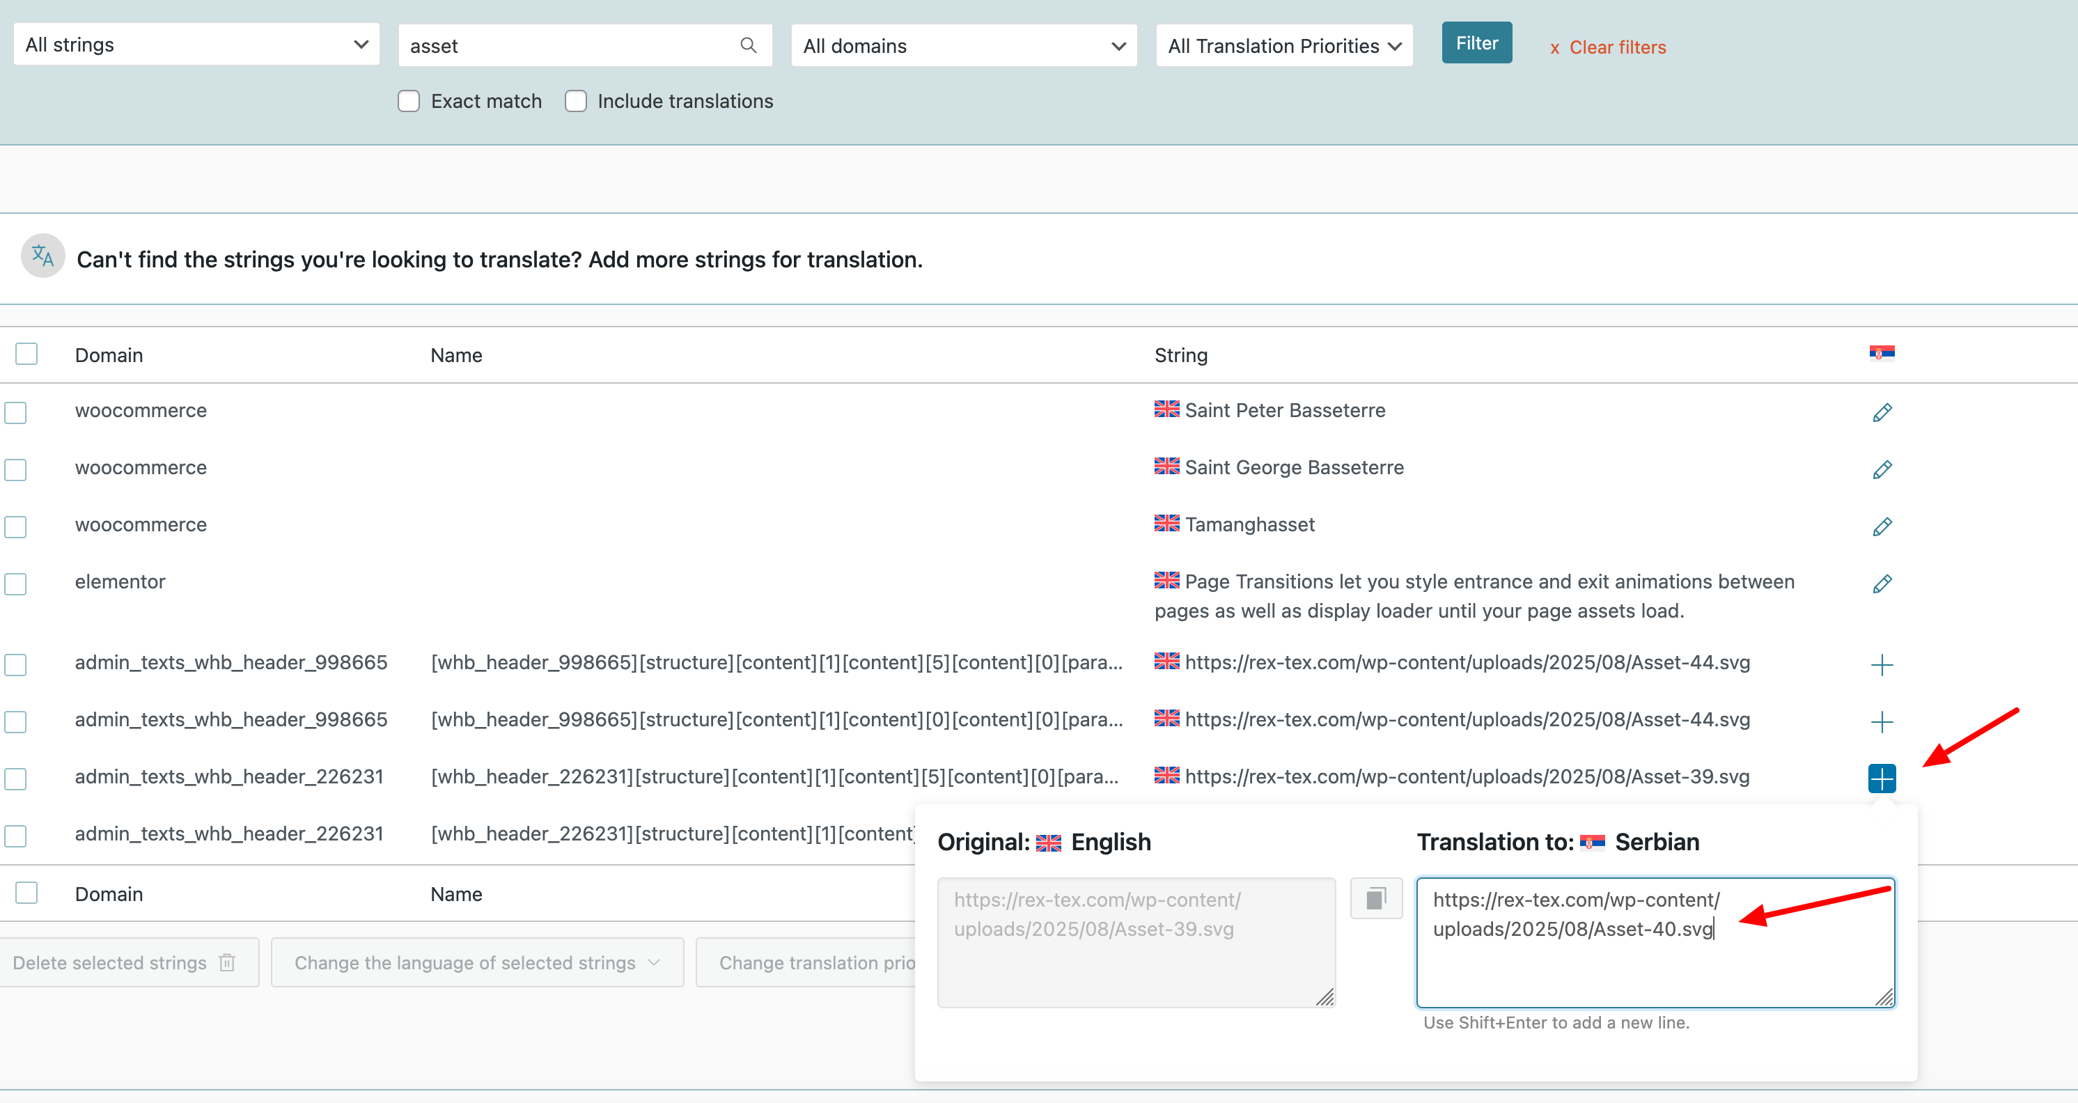
Task: Check the Include translations option
Action: point(575,102)
